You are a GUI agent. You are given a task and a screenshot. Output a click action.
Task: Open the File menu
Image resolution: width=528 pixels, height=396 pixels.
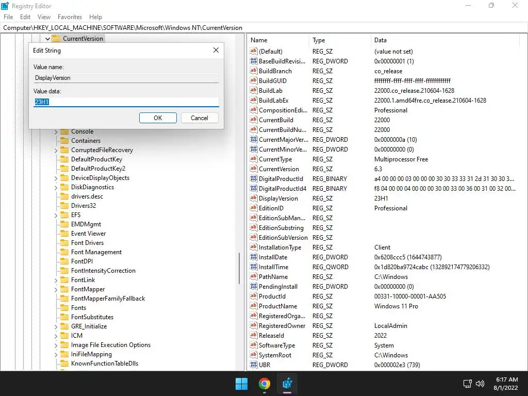click(8, 17)
